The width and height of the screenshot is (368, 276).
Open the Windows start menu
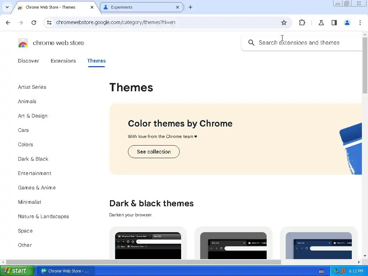click(x=17, y=271)
